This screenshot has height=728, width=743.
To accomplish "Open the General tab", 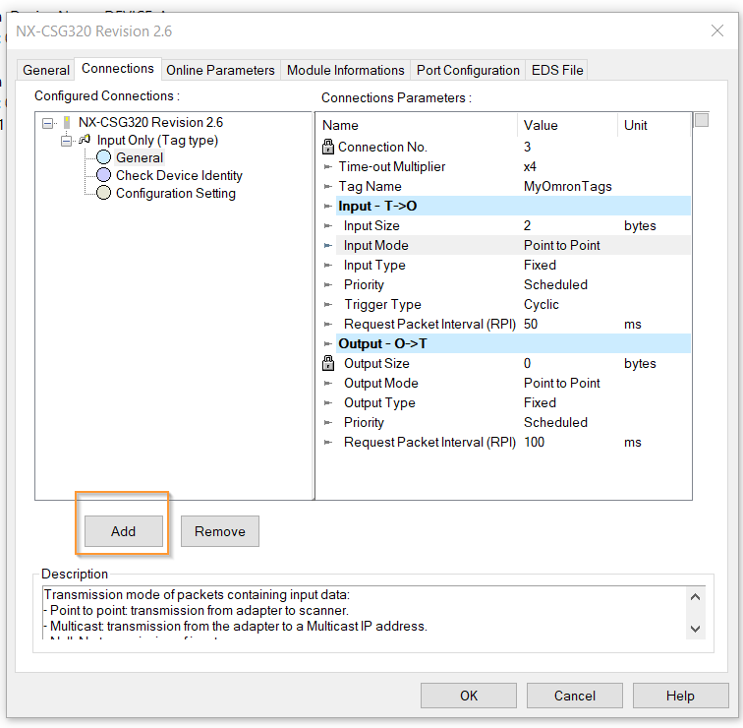I will click(46, 70).
